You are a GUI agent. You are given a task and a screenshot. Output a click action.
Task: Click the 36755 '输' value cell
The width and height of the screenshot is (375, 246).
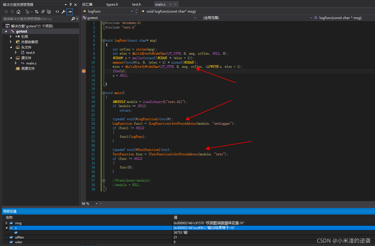[273, 233]
